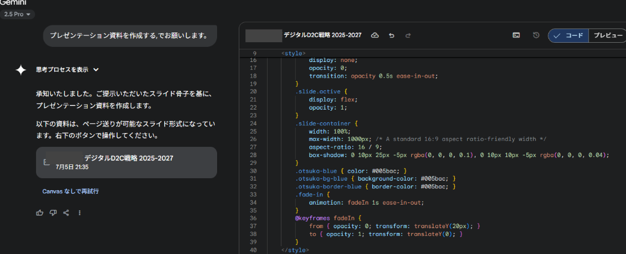Click the Canvas なしで再試行 link
The image size is (626, 254).
pyautogui.click(x=70, y=191)
